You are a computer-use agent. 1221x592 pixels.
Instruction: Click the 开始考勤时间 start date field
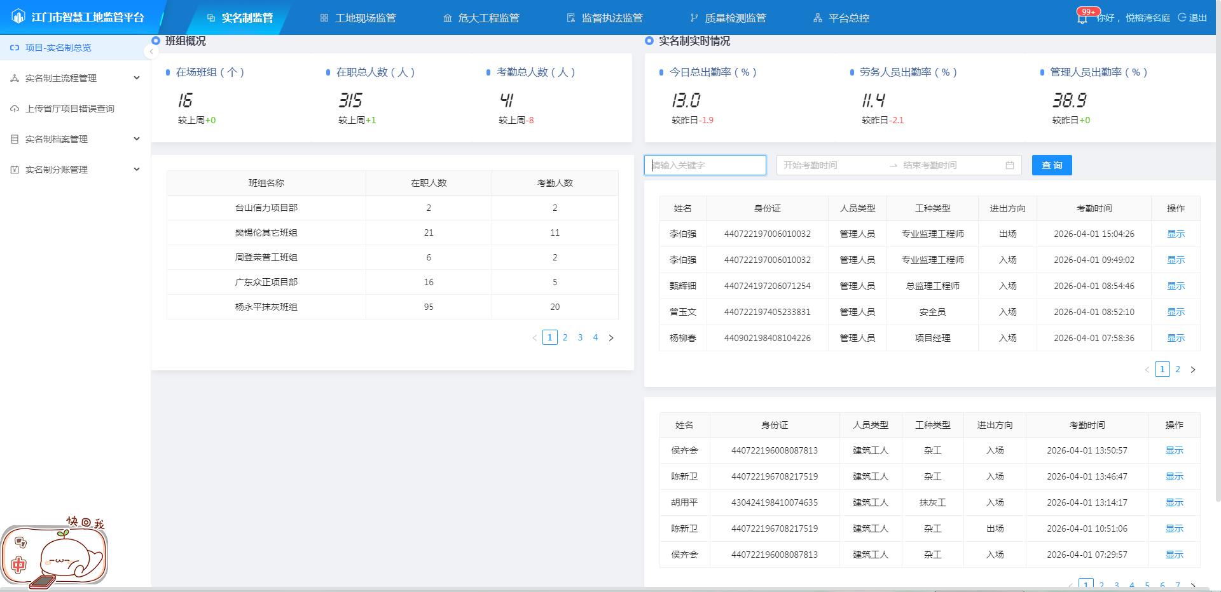[x=830, y=165]
